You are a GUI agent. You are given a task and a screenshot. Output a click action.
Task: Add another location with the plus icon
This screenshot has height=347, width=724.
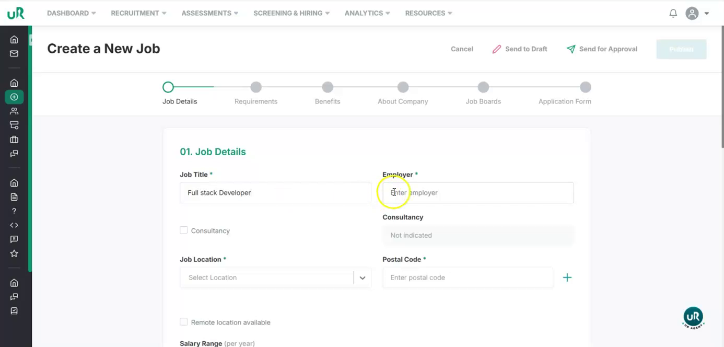click(x=567, y=277)
